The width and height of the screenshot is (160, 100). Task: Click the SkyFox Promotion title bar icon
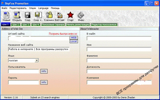(3, 4)
